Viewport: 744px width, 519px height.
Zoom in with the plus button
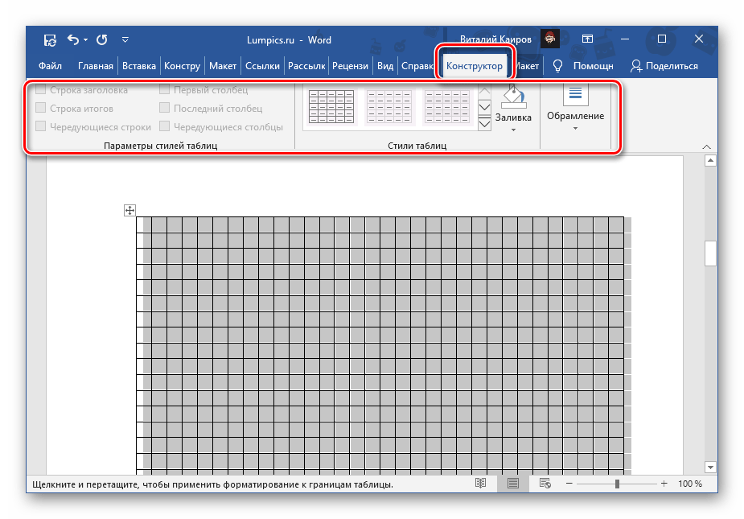664,484
